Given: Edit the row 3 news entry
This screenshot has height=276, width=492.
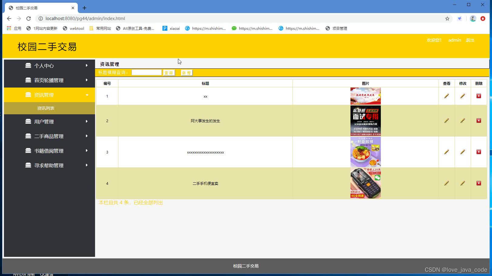Looking at the screenshot, I should pyautogui.click(x=463, y=152).
